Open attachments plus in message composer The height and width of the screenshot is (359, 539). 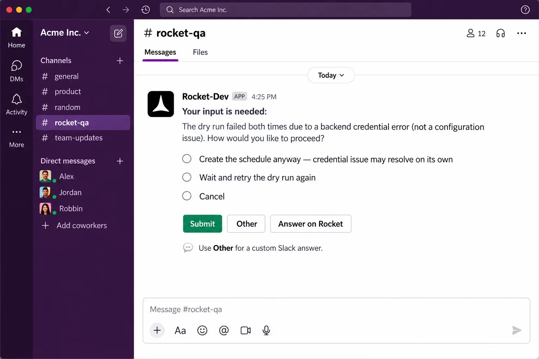coord(157,330)
